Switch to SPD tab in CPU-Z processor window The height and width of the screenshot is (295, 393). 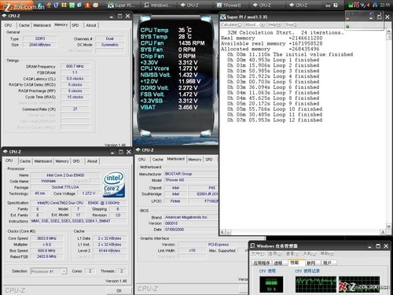[x=76, y=161]
